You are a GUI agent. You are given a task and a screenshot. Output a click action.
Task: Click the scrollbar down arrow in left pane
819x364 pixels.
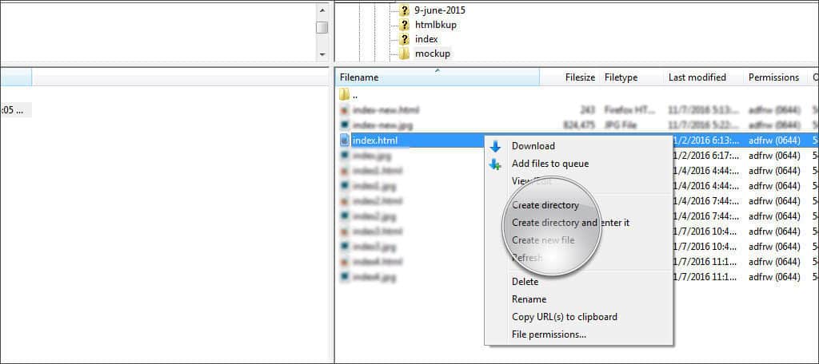click(322, 55)
